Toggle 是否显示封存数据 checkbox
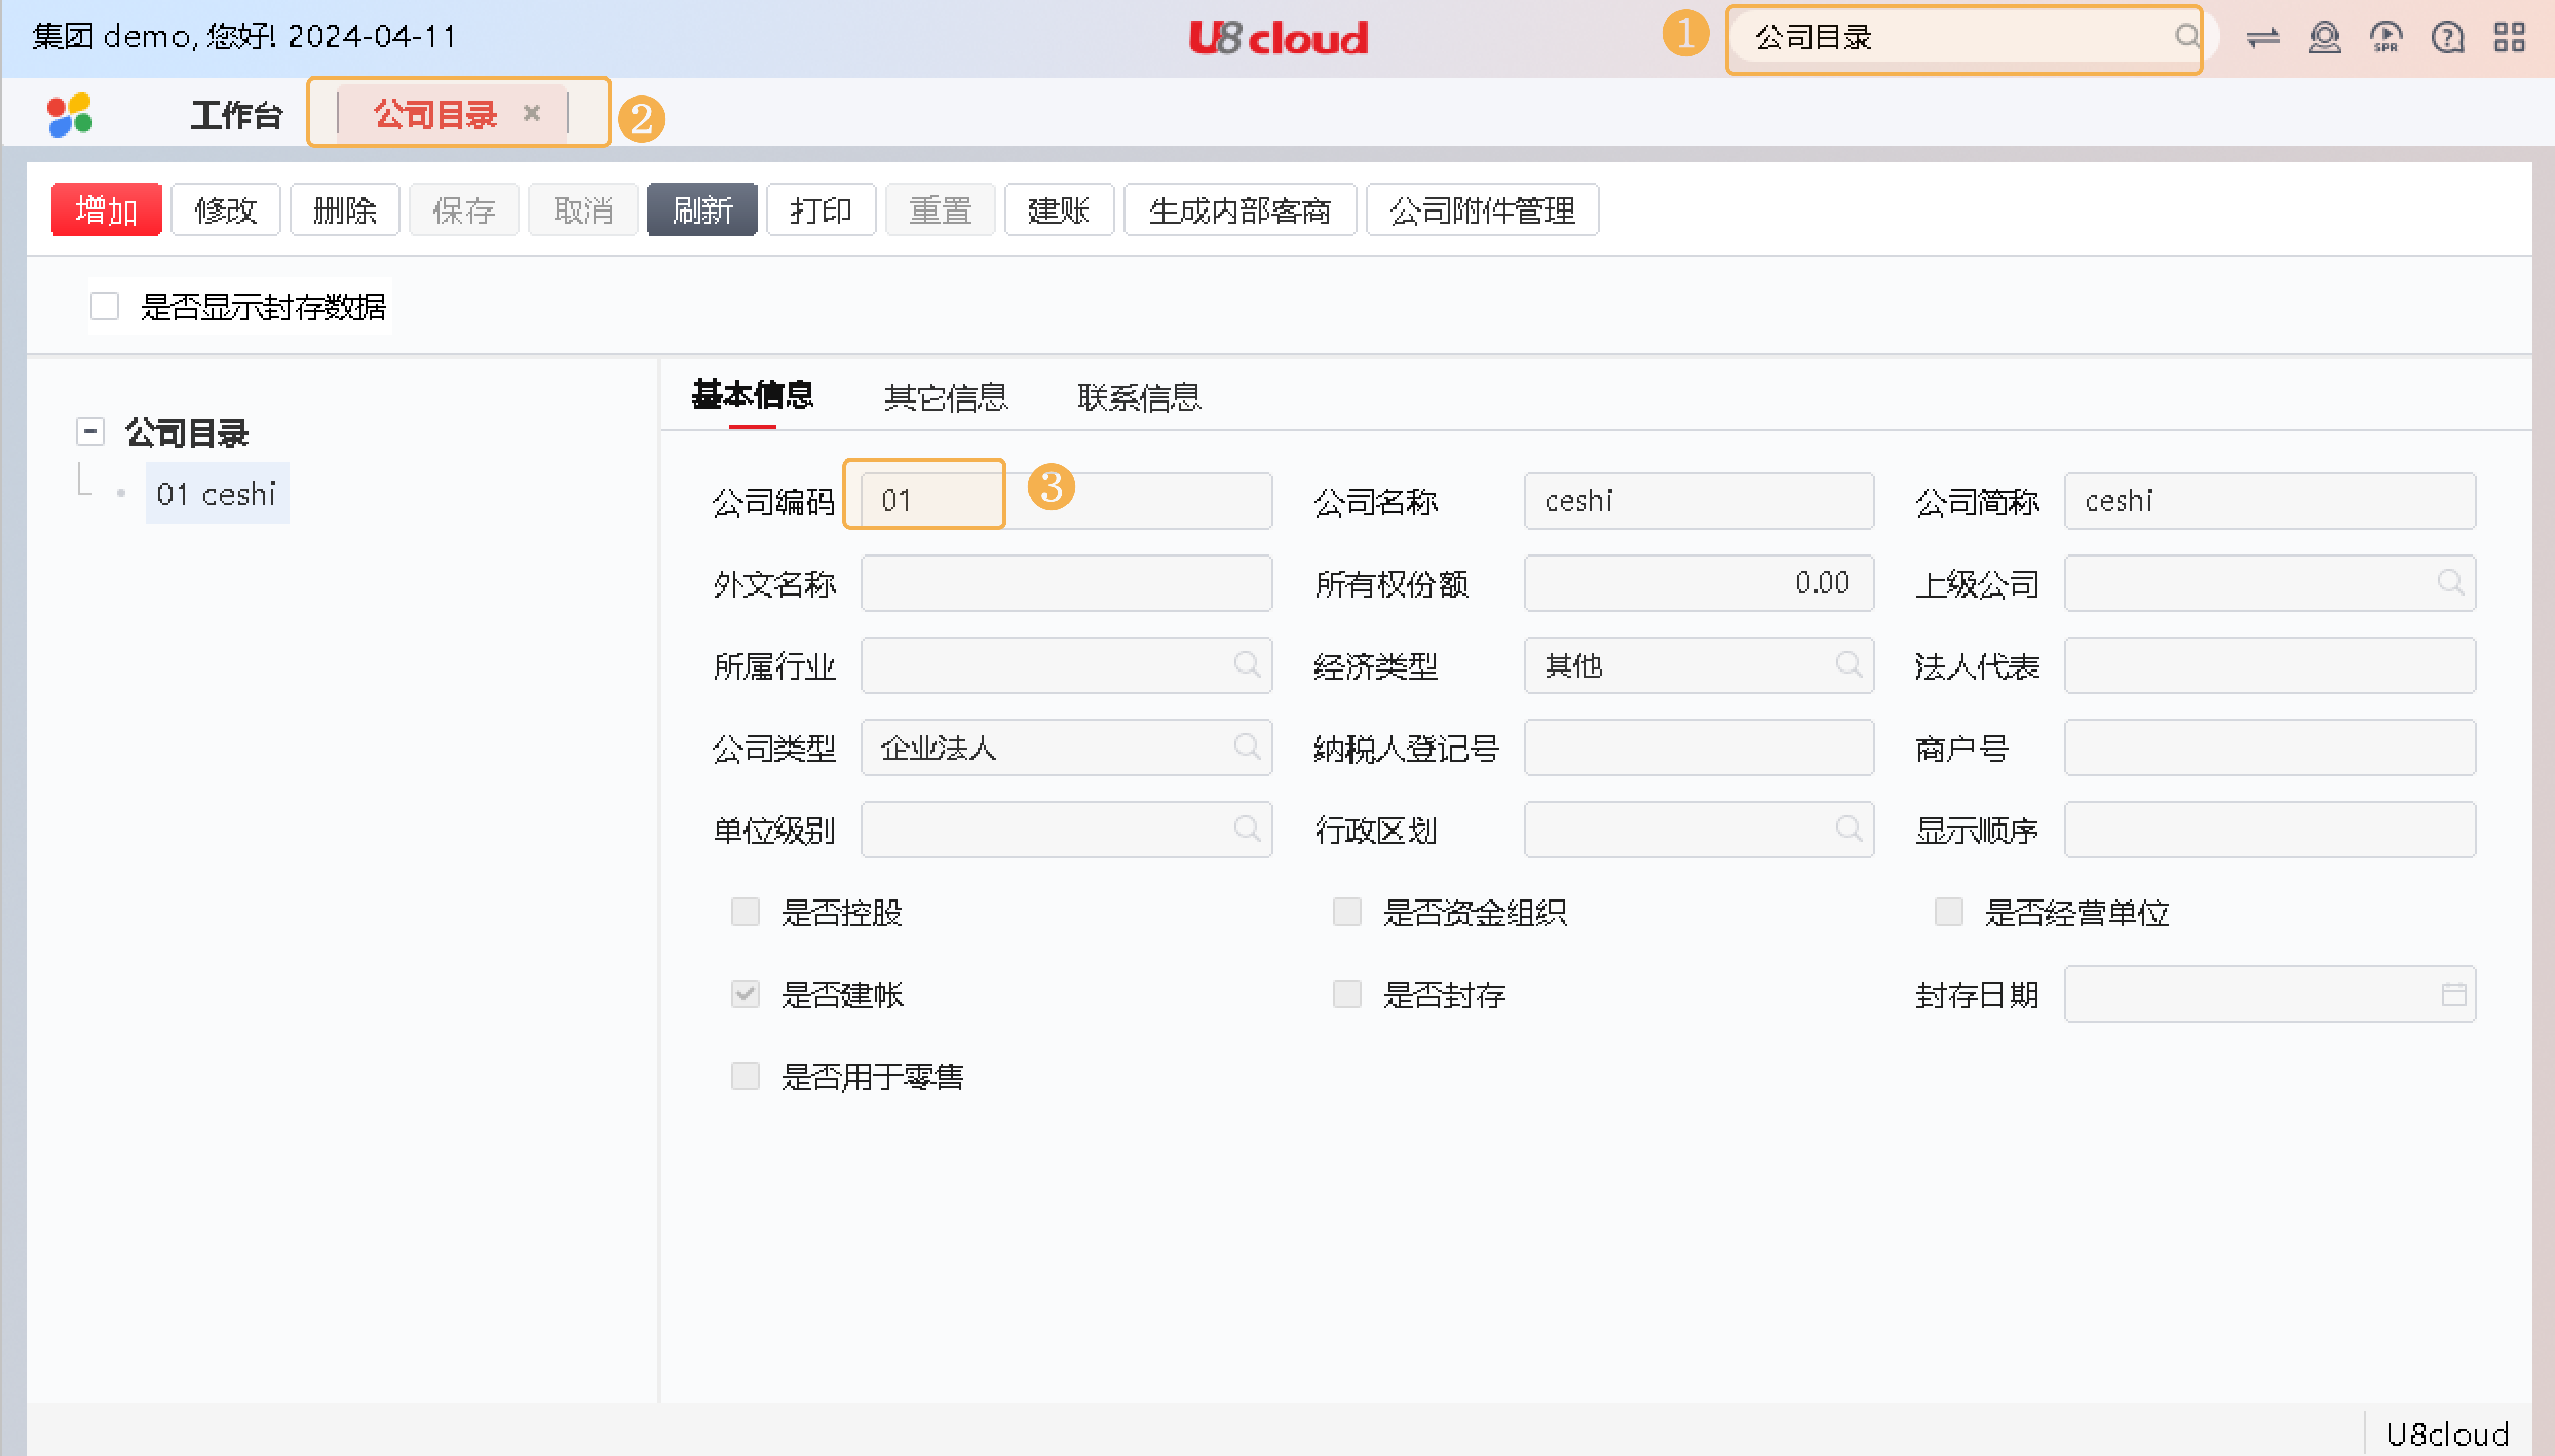 (x=105, y=306)
